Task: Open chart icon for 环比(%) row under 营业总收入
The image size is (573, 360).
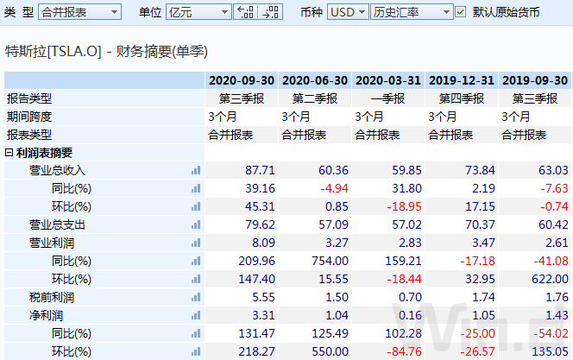Action: pos(196,206)
